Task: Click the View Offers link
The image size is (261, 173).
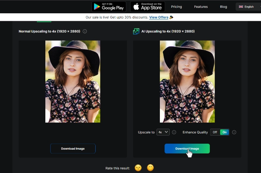Action: [159, 17]
